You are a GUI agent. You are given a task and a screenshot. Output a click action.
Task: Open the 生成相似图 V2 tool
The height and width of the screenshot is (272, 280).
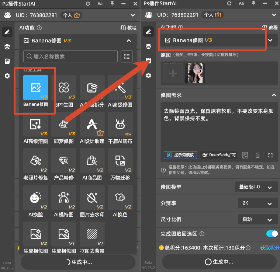[36, 234]
